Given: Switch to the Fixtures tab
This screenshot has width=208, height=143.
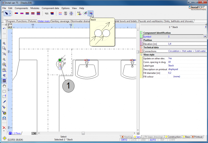Looking at the screenshot, I should (32, 21).
